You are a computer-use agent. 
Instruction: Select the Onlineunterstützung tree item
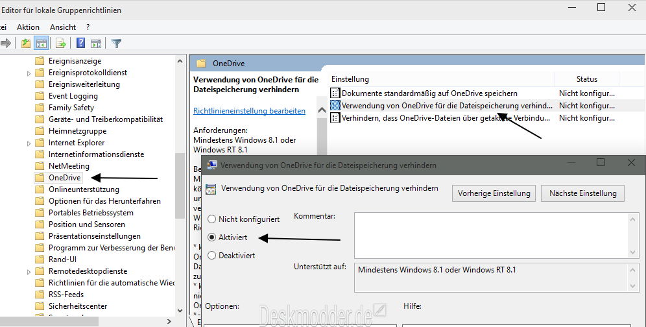click(x=84, y=189)
